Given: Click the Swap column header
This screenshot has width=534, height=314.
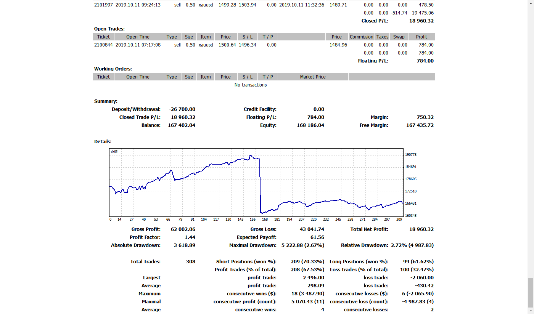Looking at the screenshot, I should click(399, 37).
